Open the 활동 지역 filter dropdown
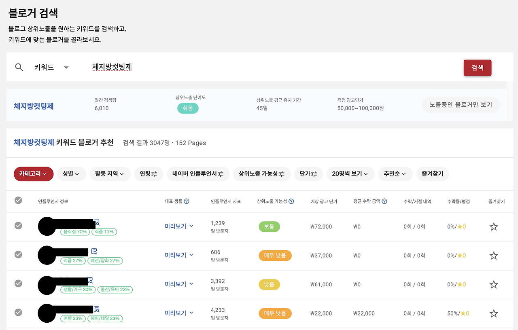518x330 pixels. coord(110,174)
